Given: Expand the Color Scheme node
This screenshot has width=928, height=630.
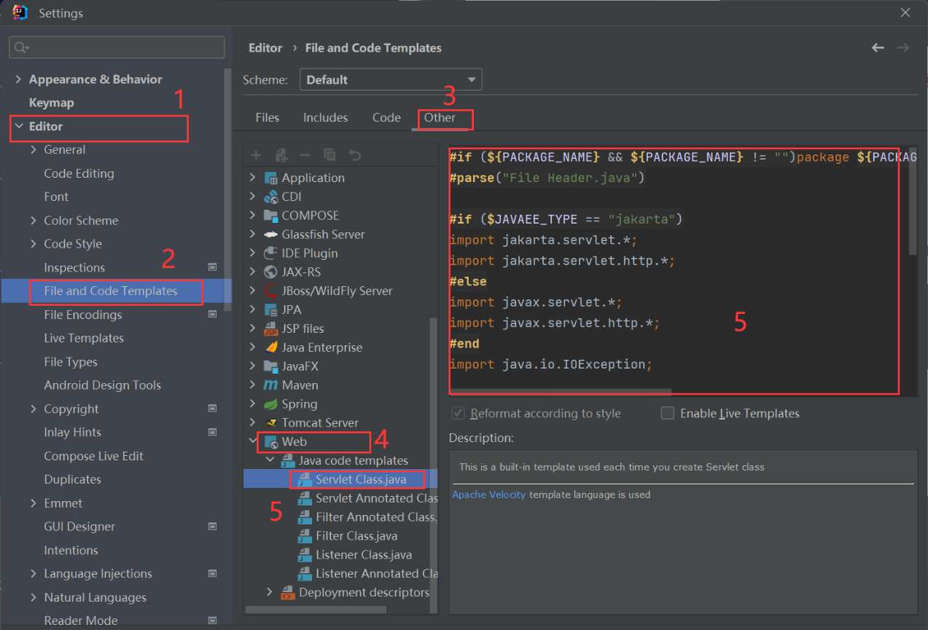Looking at the screenshot, I should (34, 220).
